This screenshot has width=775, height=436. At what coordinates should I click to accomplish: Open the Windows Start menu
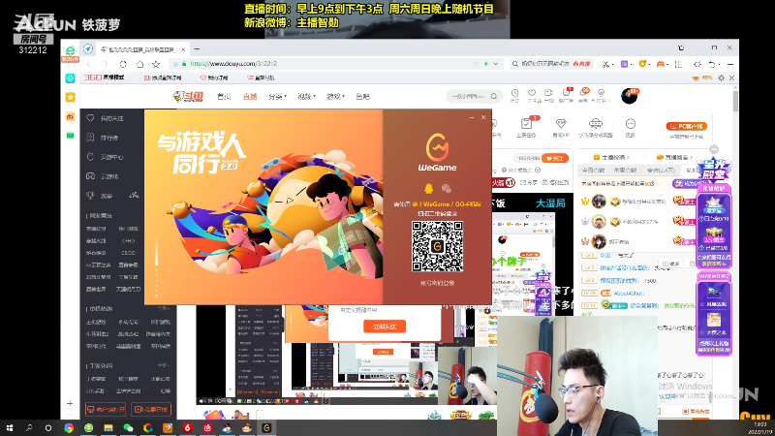(10, 428)
